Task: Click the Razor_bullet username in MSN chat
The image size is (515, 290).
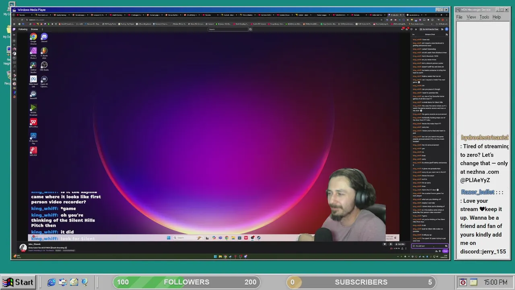Action: (478, 192)
